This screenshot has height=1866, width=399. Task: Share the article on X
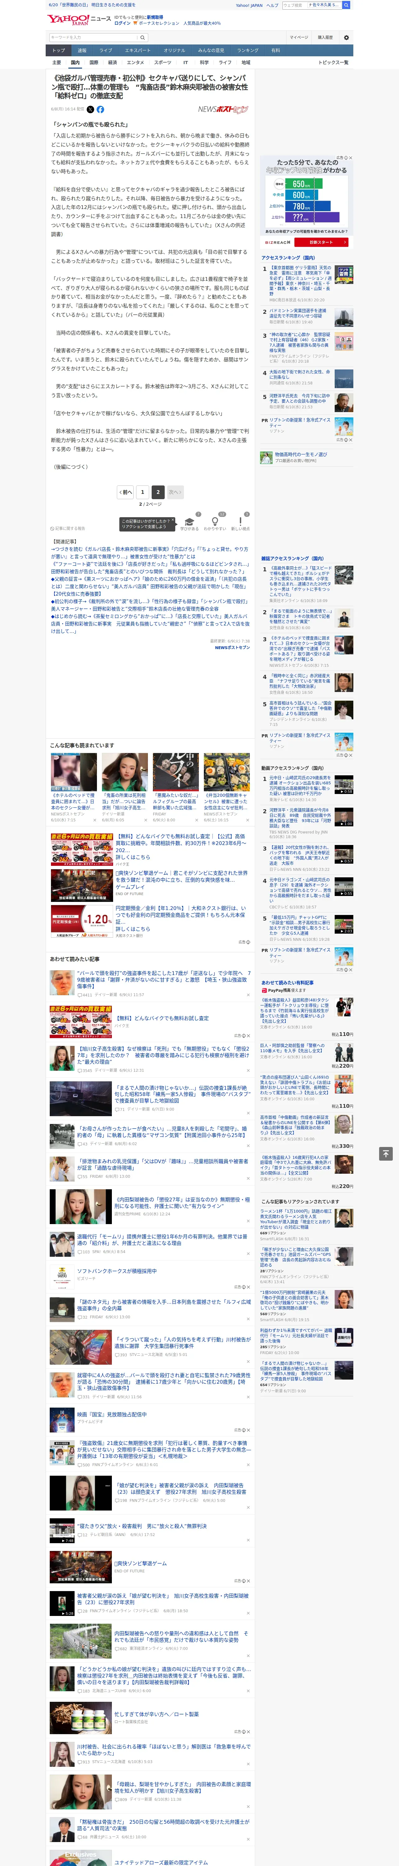90,109
